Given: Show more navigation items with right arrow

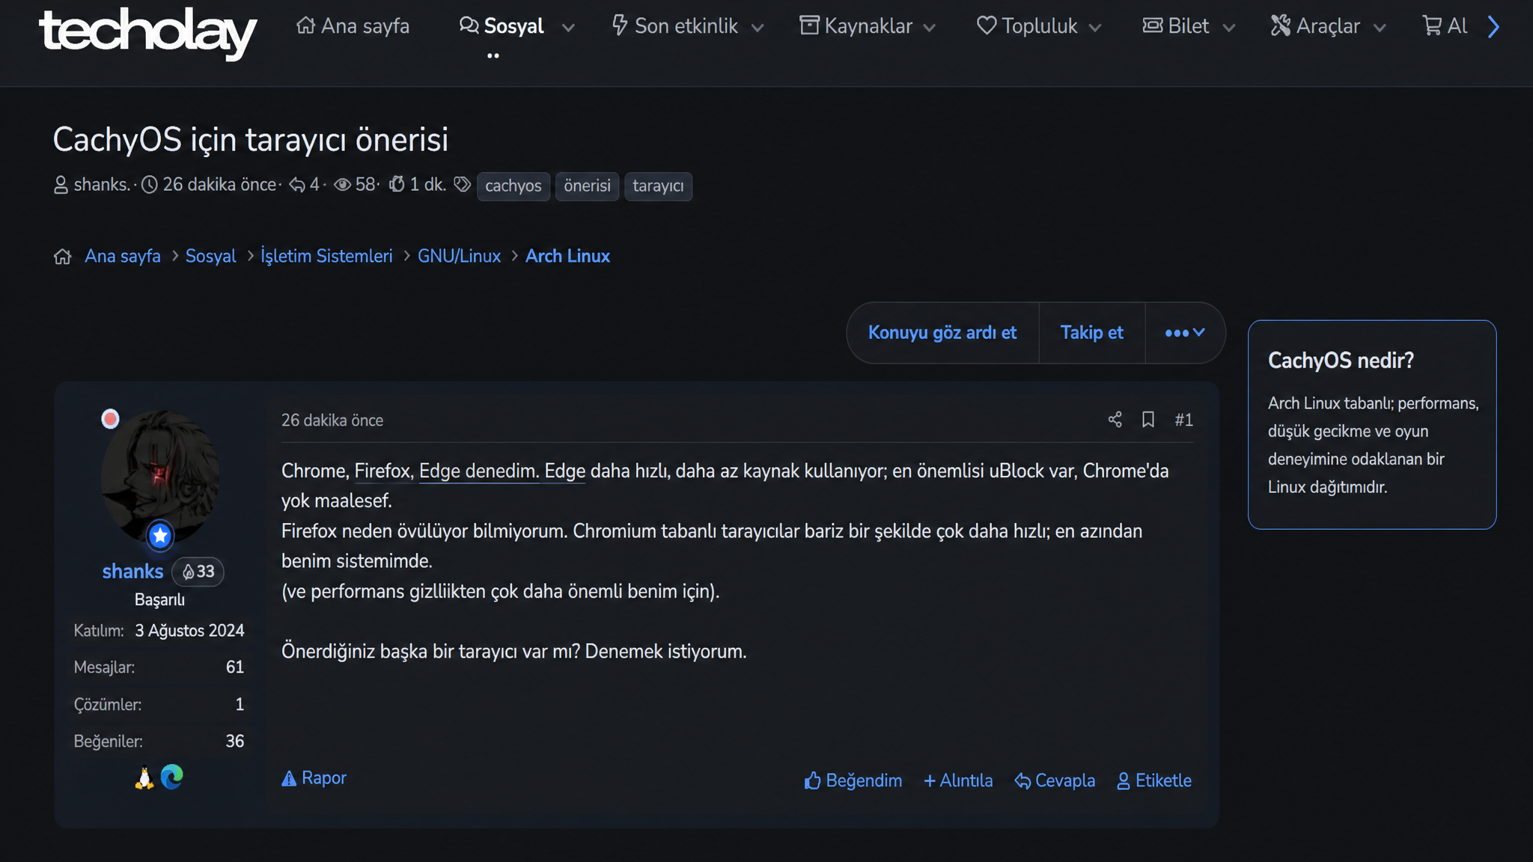Looking at the screenshot, I should point(1493,27).
